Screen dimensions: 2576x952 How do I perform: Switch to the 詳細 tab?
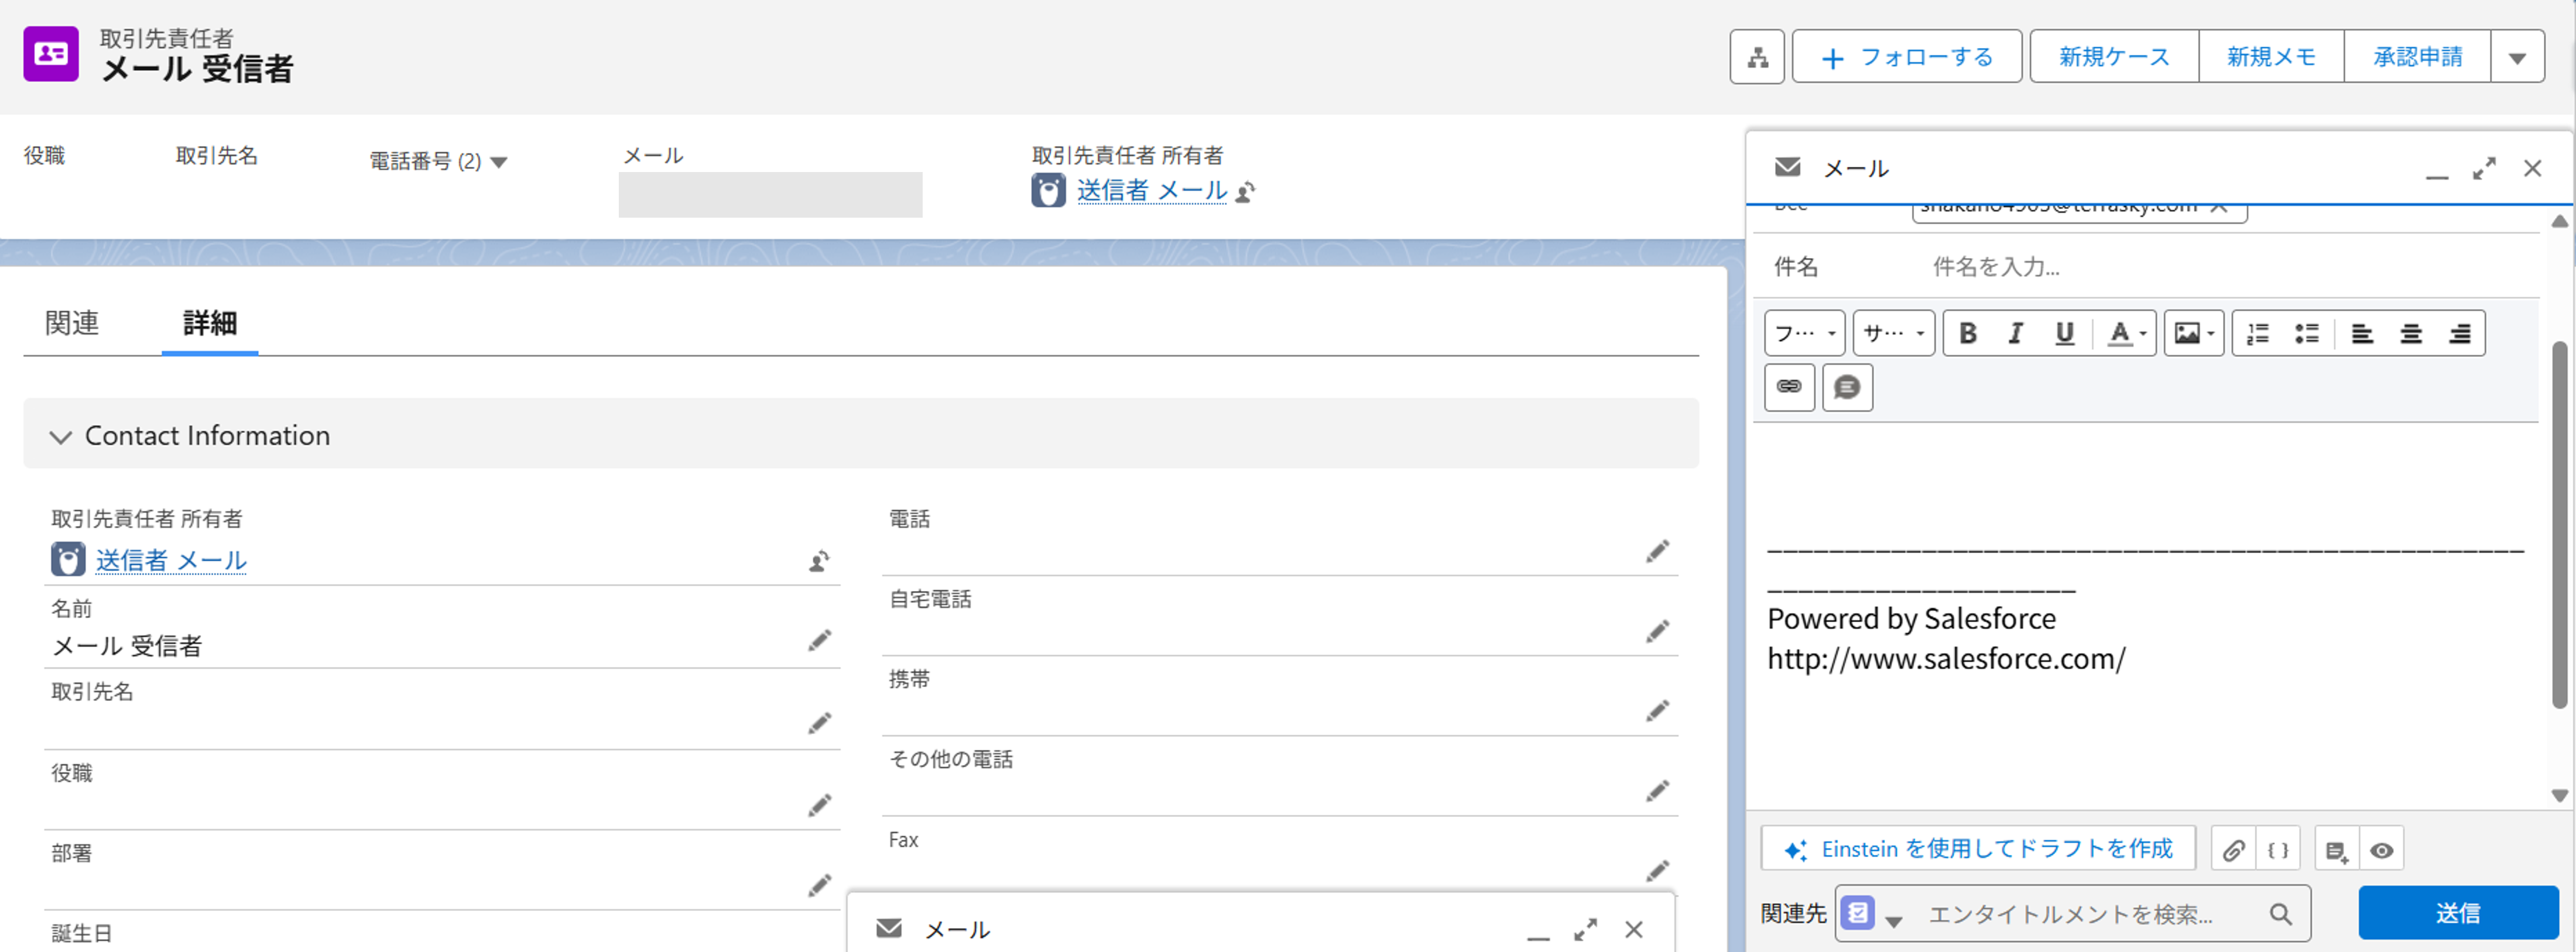(210, 322)
